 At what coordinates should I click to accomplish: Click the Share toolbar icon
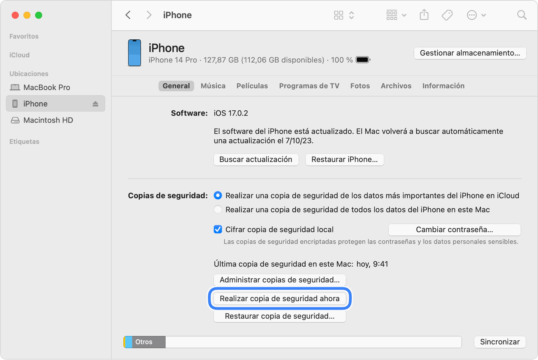pos(424,15)
